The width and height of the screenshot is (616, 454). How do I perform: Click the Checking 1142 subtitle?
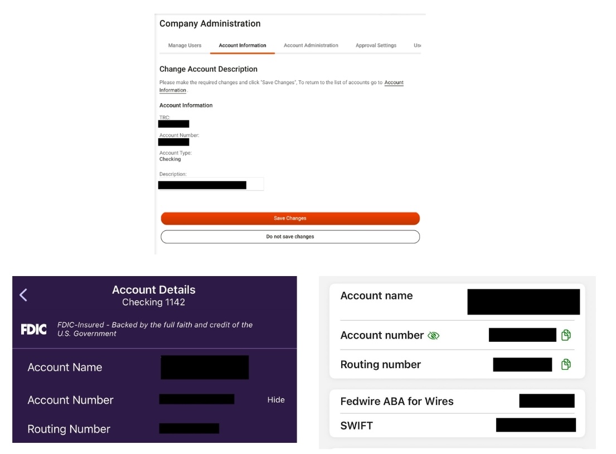[x=154, y=302]
